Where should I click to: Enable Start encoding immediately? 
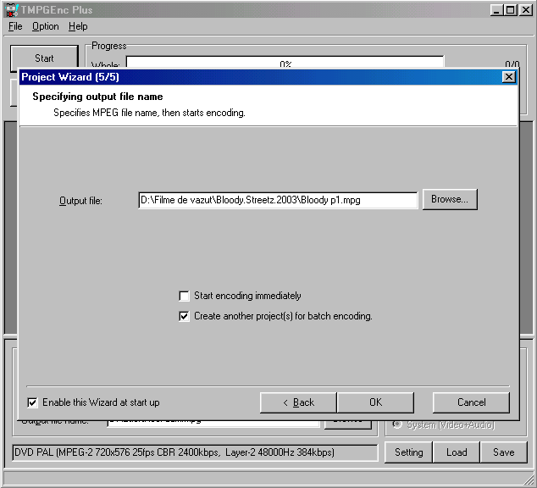(x=185, y=296)
